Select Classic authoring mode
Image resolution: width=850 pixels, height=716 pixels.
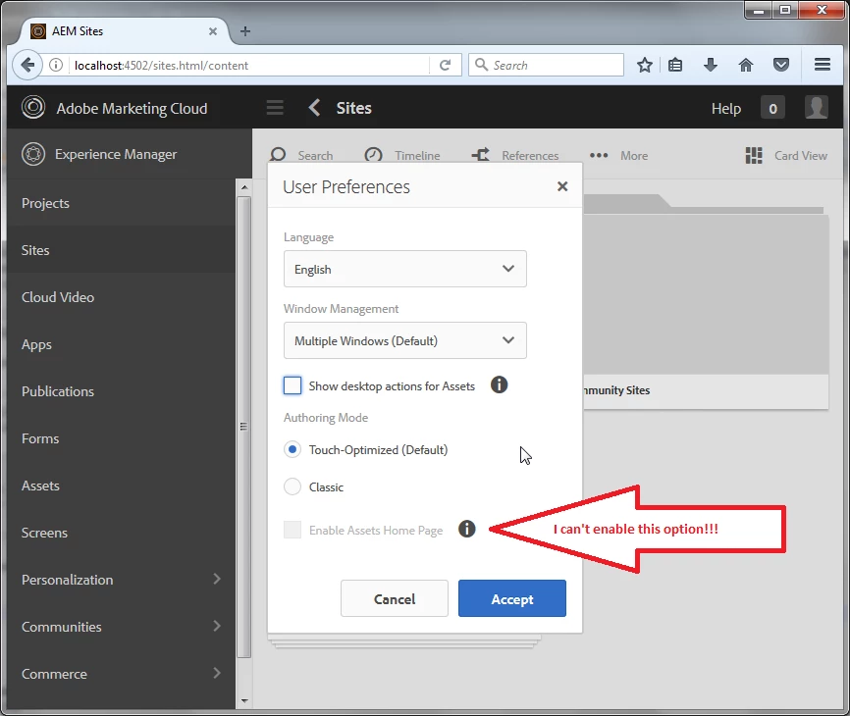point(292,486)
